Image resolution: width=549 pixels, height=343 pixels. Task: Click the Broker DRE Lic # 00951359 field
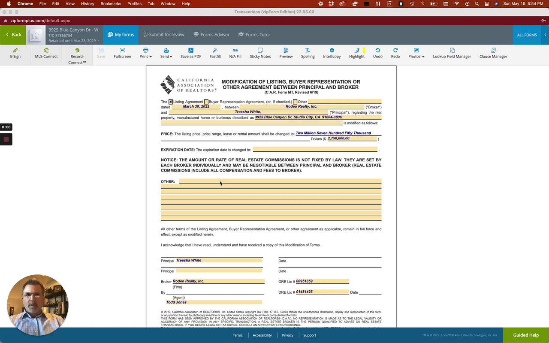click(323, 281)
